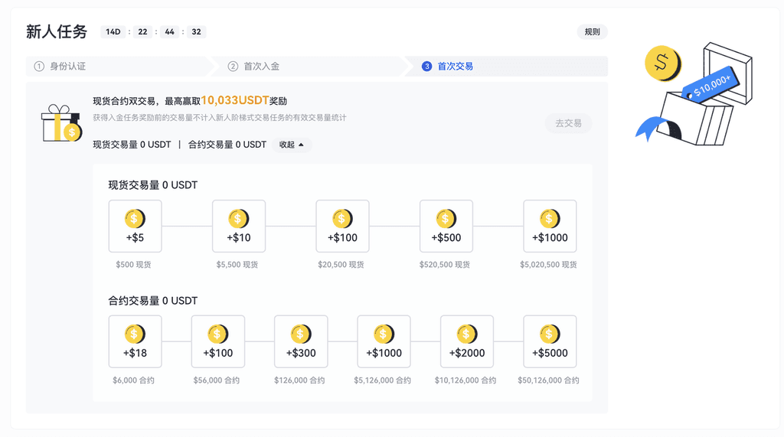Select the +$100 spot trading reward
The height and width of the screenshot is (437, 784).
coord(342,227)
